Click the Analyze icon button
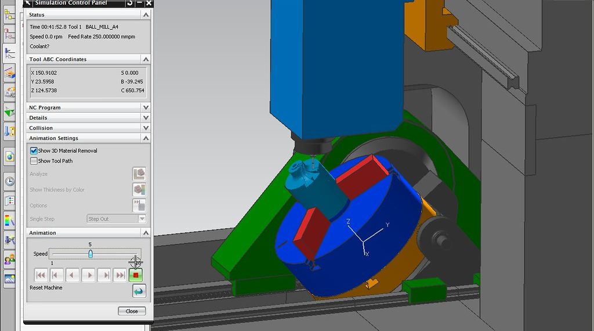 click(x=139, y=174)
